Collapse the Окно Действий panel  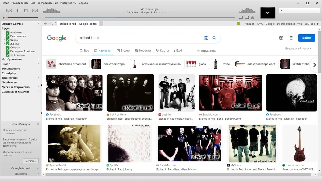click(x=38, y=168)
